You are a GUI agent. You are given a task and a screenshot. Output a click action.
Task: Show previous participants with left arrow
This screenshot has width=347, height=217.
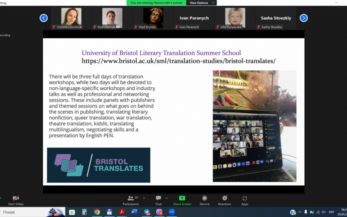point(44,18)
